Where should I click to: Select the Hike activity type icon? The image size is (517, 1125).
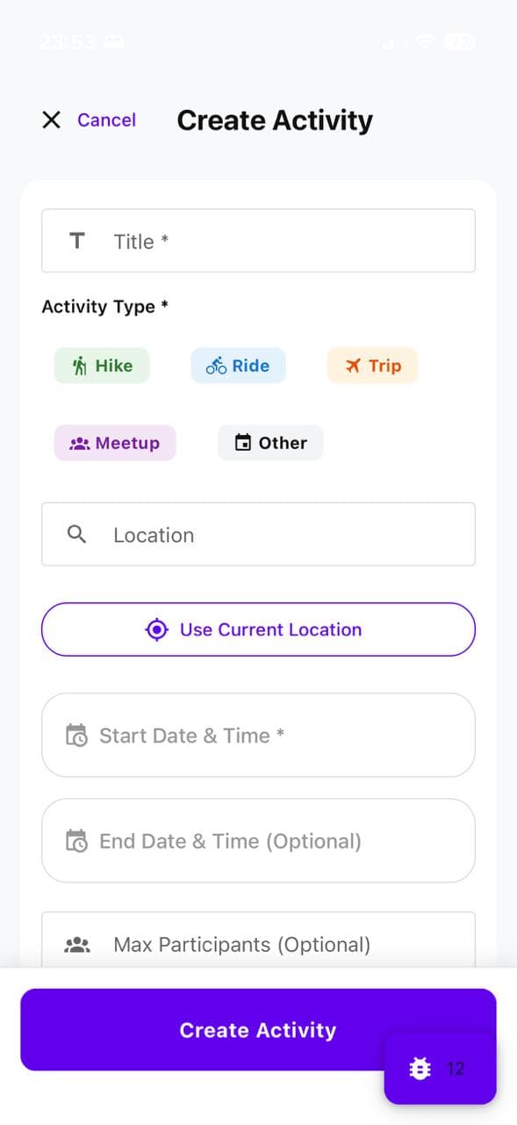tap(80, 366)
